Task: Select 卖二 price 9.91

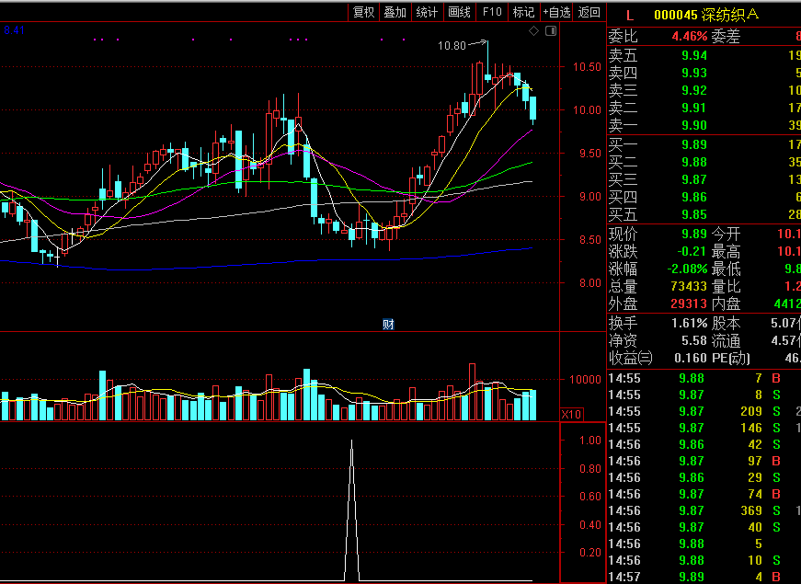Action: coord(694,108)
